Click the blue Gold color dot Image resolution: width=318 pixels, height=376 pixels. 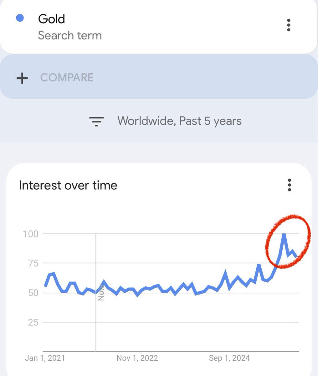click(20, 18)
